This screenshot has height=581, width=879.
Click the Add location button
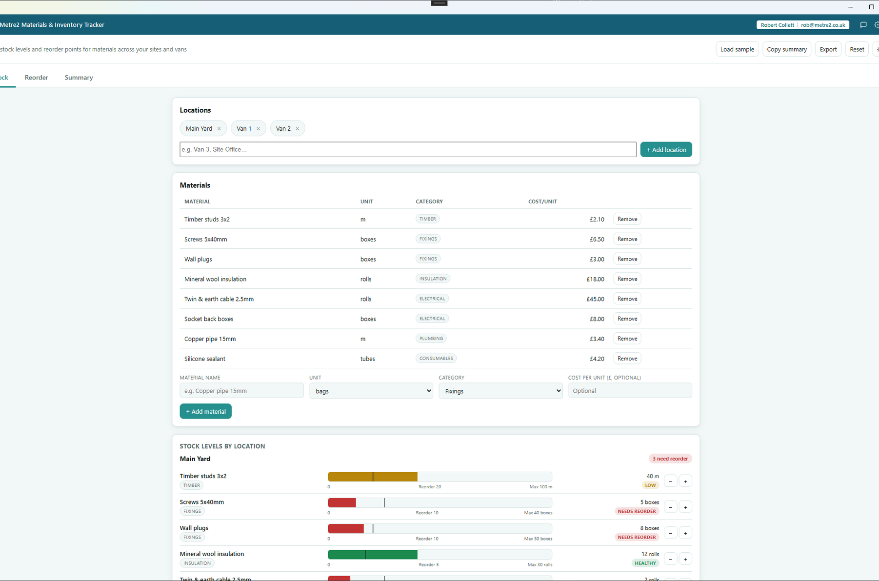click(666, 150)
